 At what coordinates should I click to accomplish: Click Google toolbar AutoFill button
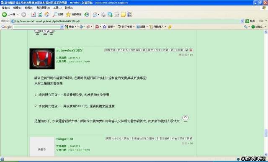click(x=157, y=27)
